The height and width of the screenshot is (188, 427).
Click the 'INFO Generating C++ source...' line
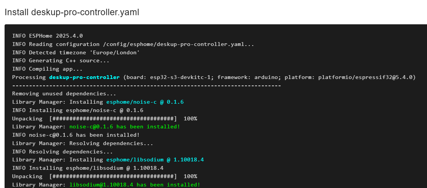61,61
